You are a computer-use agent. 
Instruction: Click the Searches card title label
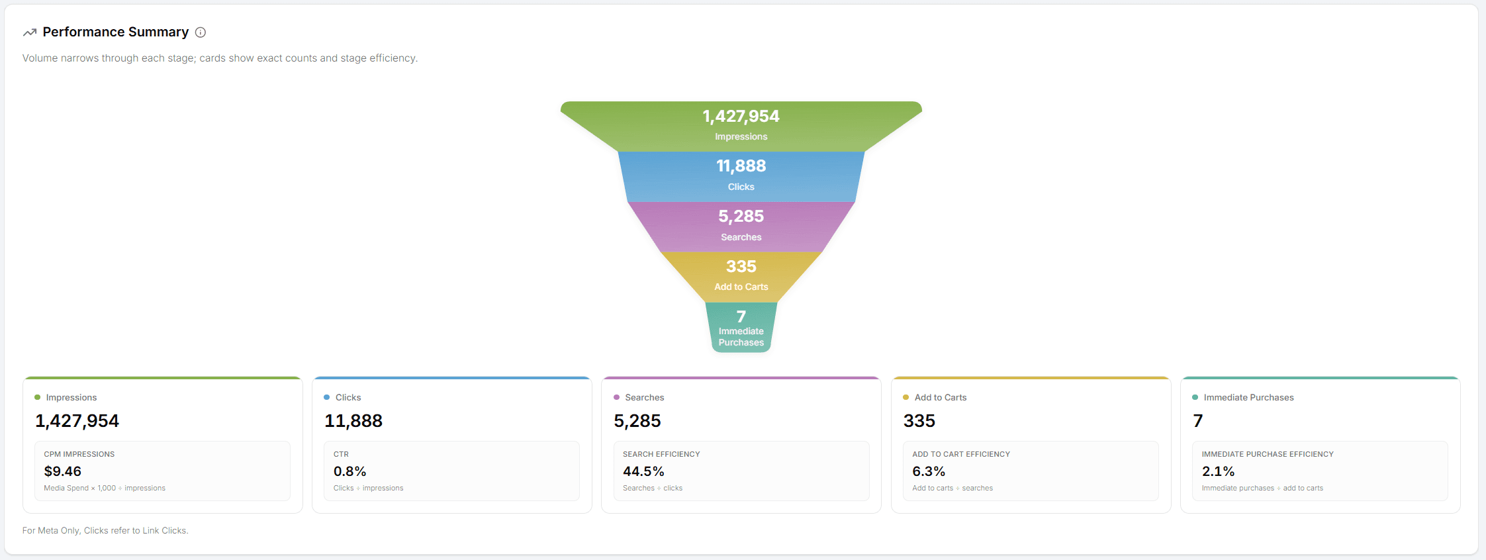[x=645, y=397]
